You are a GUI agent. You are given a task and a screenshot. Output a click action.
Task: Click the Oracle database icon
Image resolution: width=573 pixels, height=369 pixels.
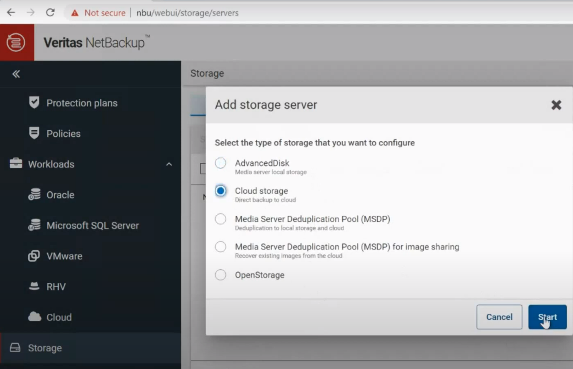pyautogui.click(x=34, y=194)
